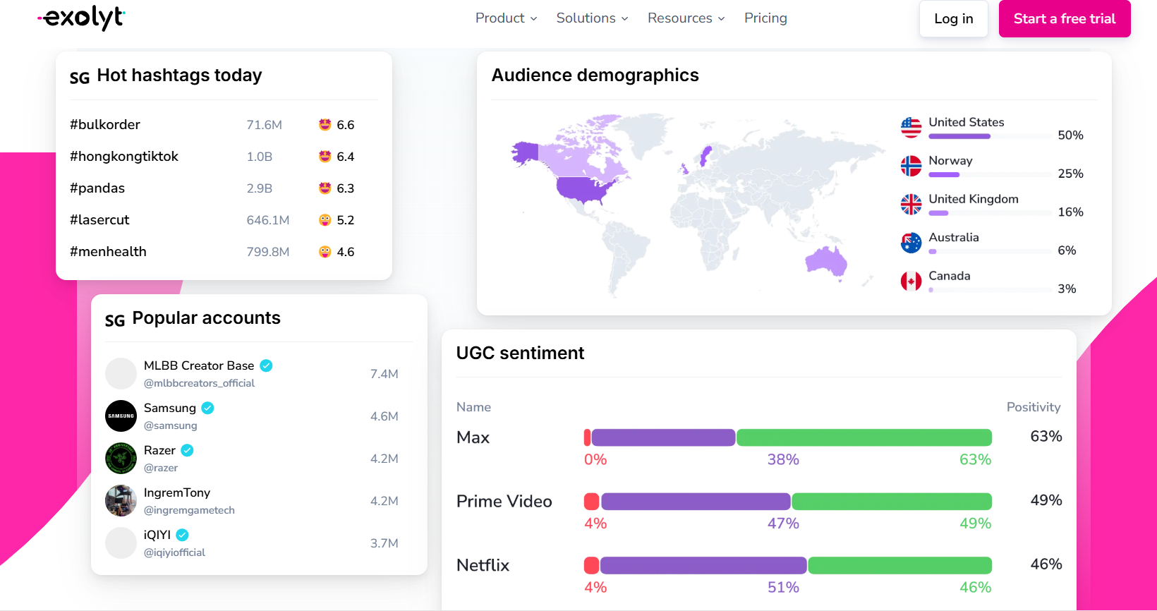The width and height of the screenshot is (1157, 611).
Task: Open the Solutions dropdown menu
Action: [592, 18]
